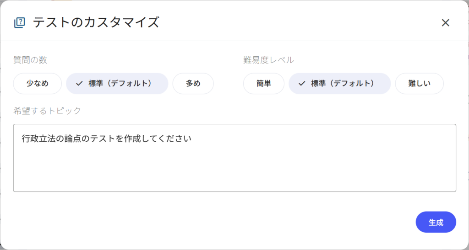
Task: Select 多め for number of questions
Action: pyautogui.click(x=193, y=84)
